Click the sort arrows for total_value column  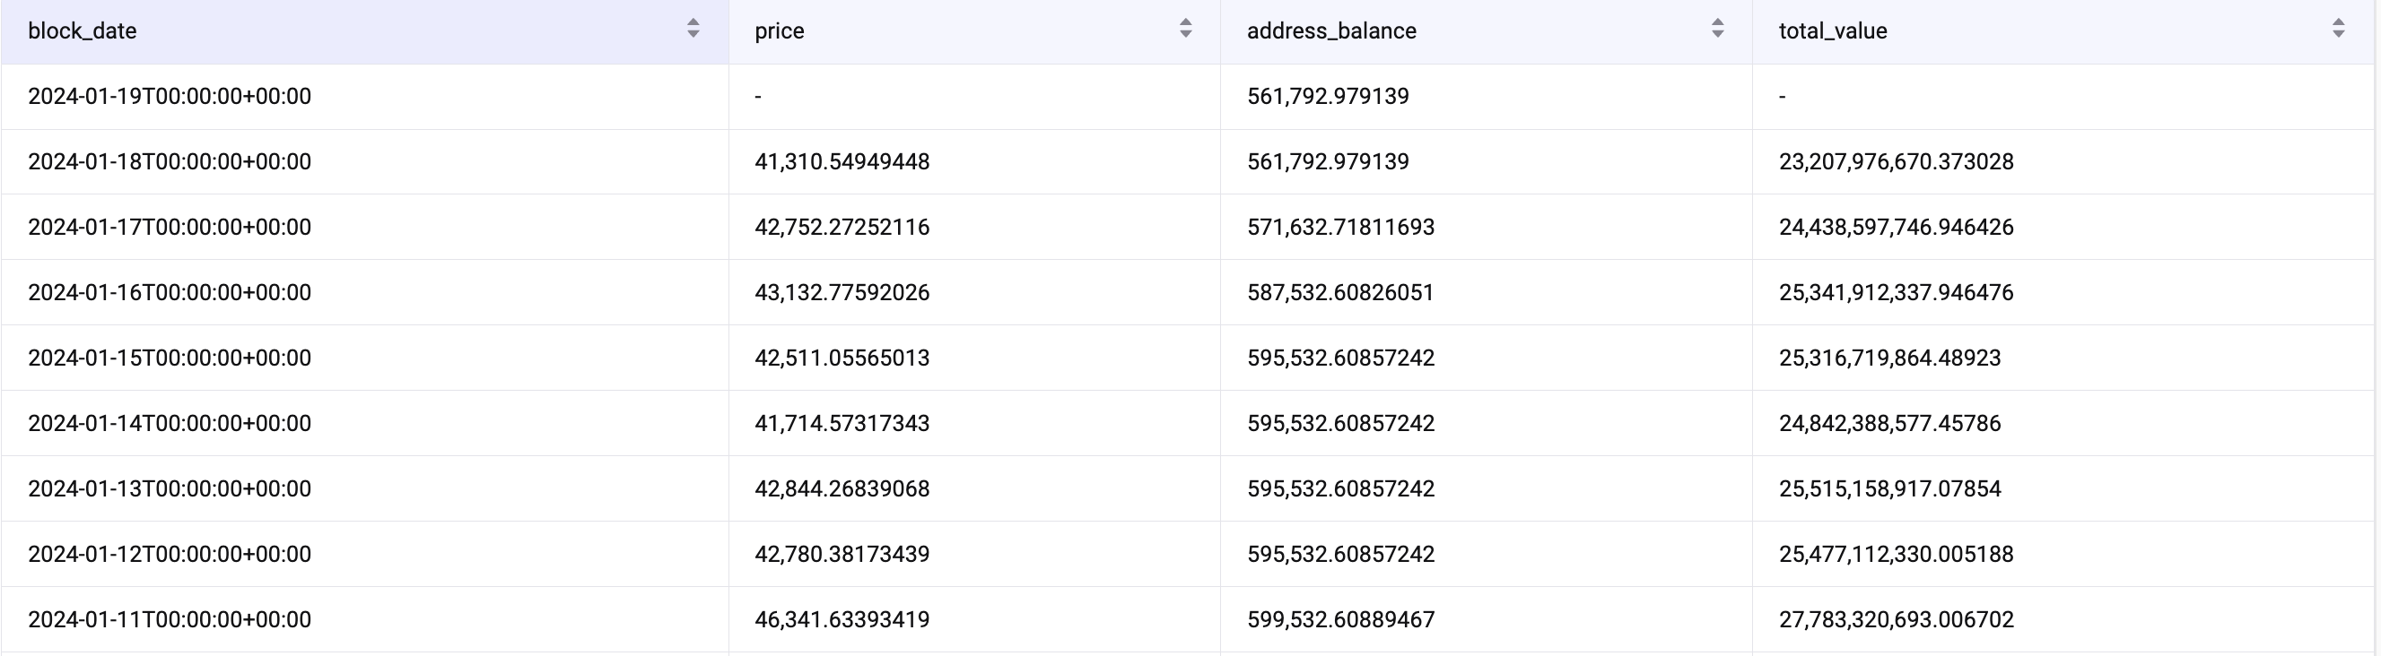2339,29
